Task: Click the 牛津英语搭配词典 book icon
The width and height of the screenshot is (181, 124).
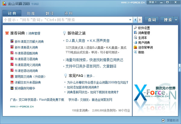Action: (12, 53)
